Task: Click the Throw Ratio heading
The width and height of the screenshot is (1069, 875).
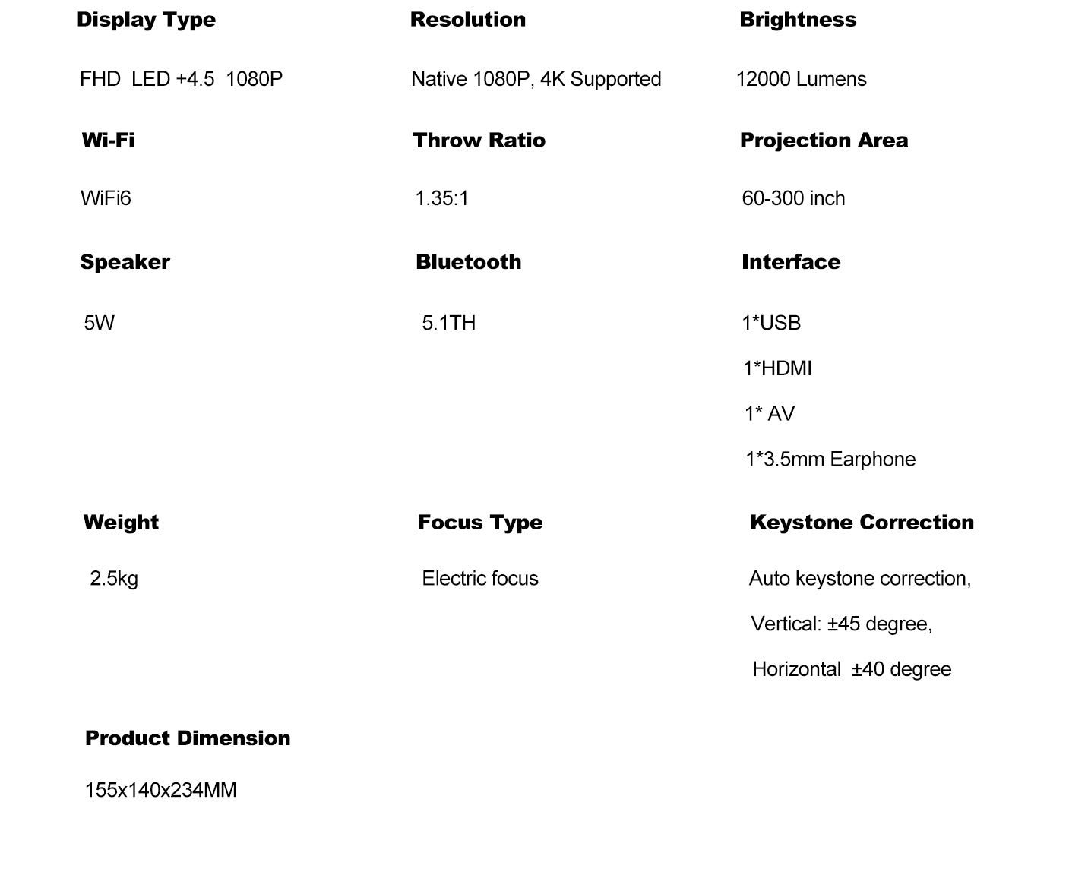Action: tap(479, 140)
